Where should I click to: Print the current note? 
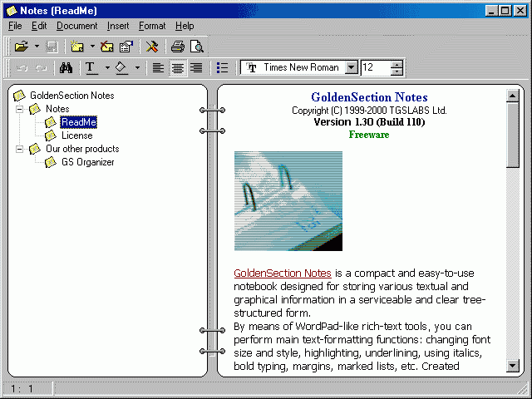(177, 47)
